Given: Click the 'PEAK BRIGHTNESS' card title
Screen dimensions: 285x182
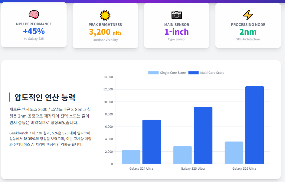Looking at the screenshot, I should [x=105, y=25].
